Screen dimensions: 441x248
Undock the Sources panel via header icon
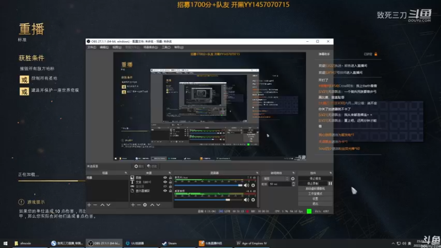[170, 173]
